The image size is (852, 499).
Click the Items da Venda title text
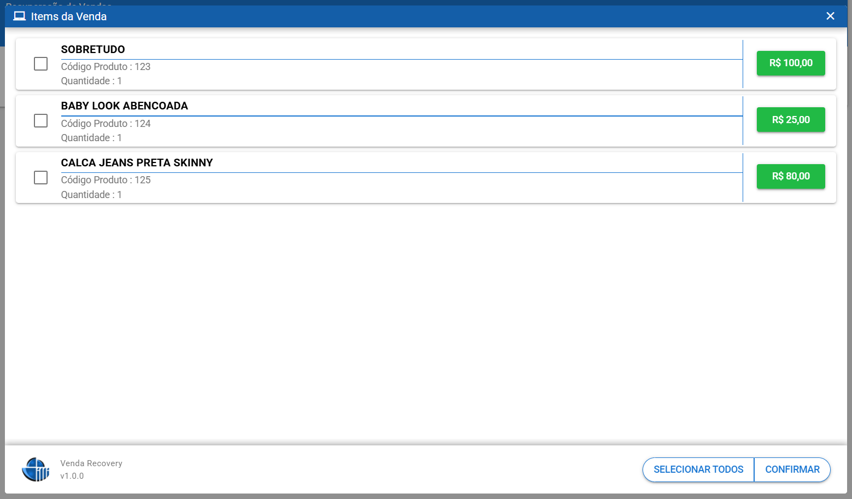(x=69, y=16)
